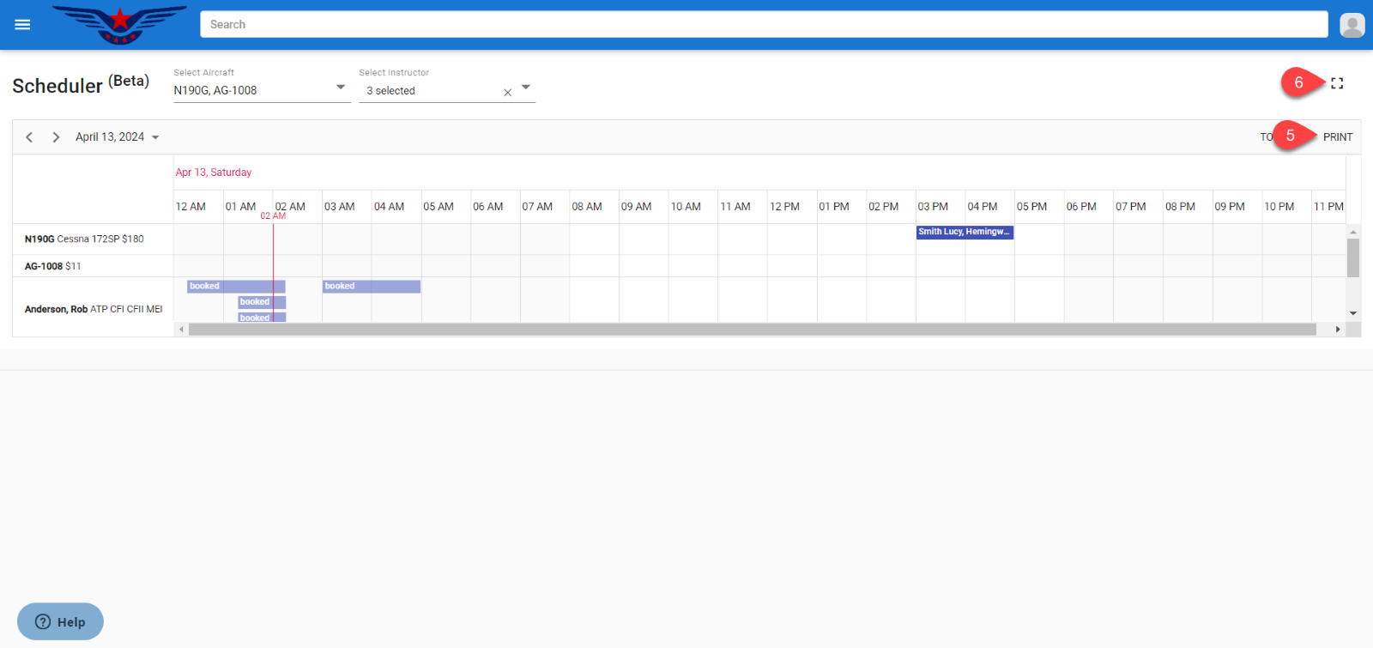
Task: Click in the Search field
Action: tap(764, 25)
